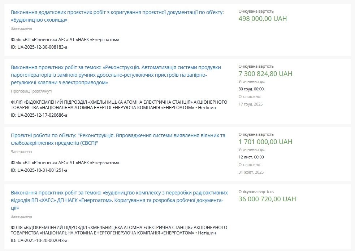Click tender ID UA-2025-12-30-008183-a
The image size is (355, 251).
(39, 47)
